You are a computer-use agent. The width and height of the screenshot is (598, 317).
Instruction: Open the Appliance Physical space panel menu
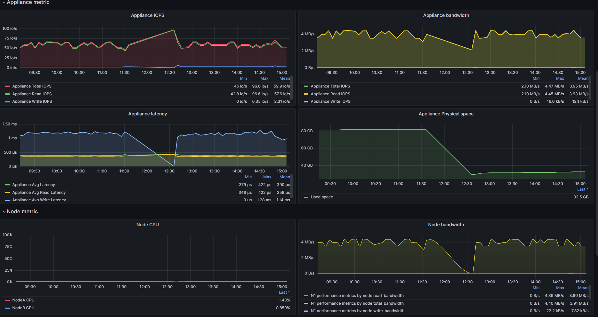click(446, 114)
